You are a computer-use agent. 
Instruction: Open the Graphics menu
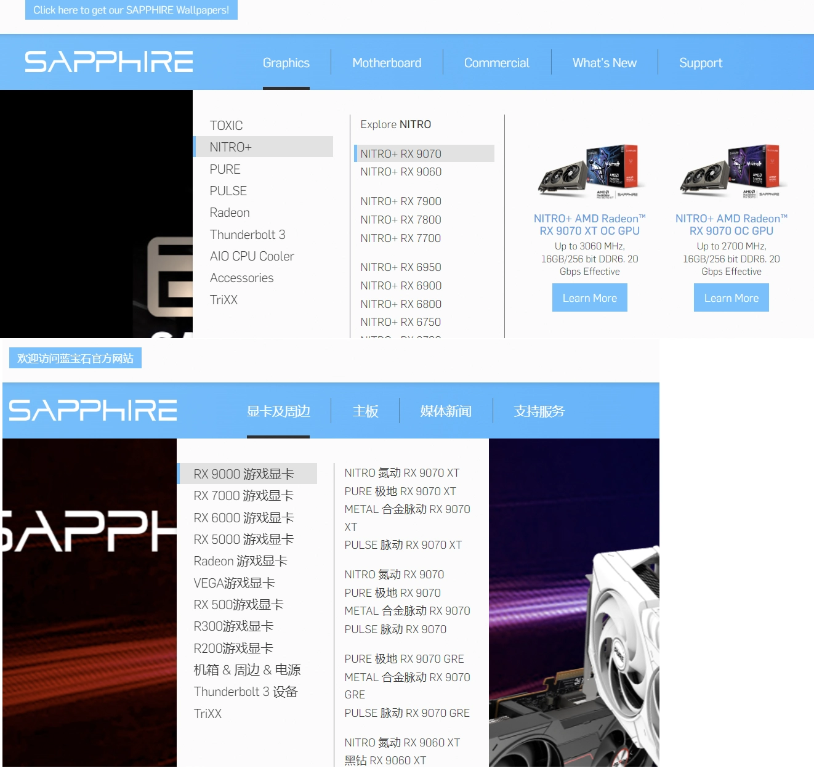coord(286,63)
